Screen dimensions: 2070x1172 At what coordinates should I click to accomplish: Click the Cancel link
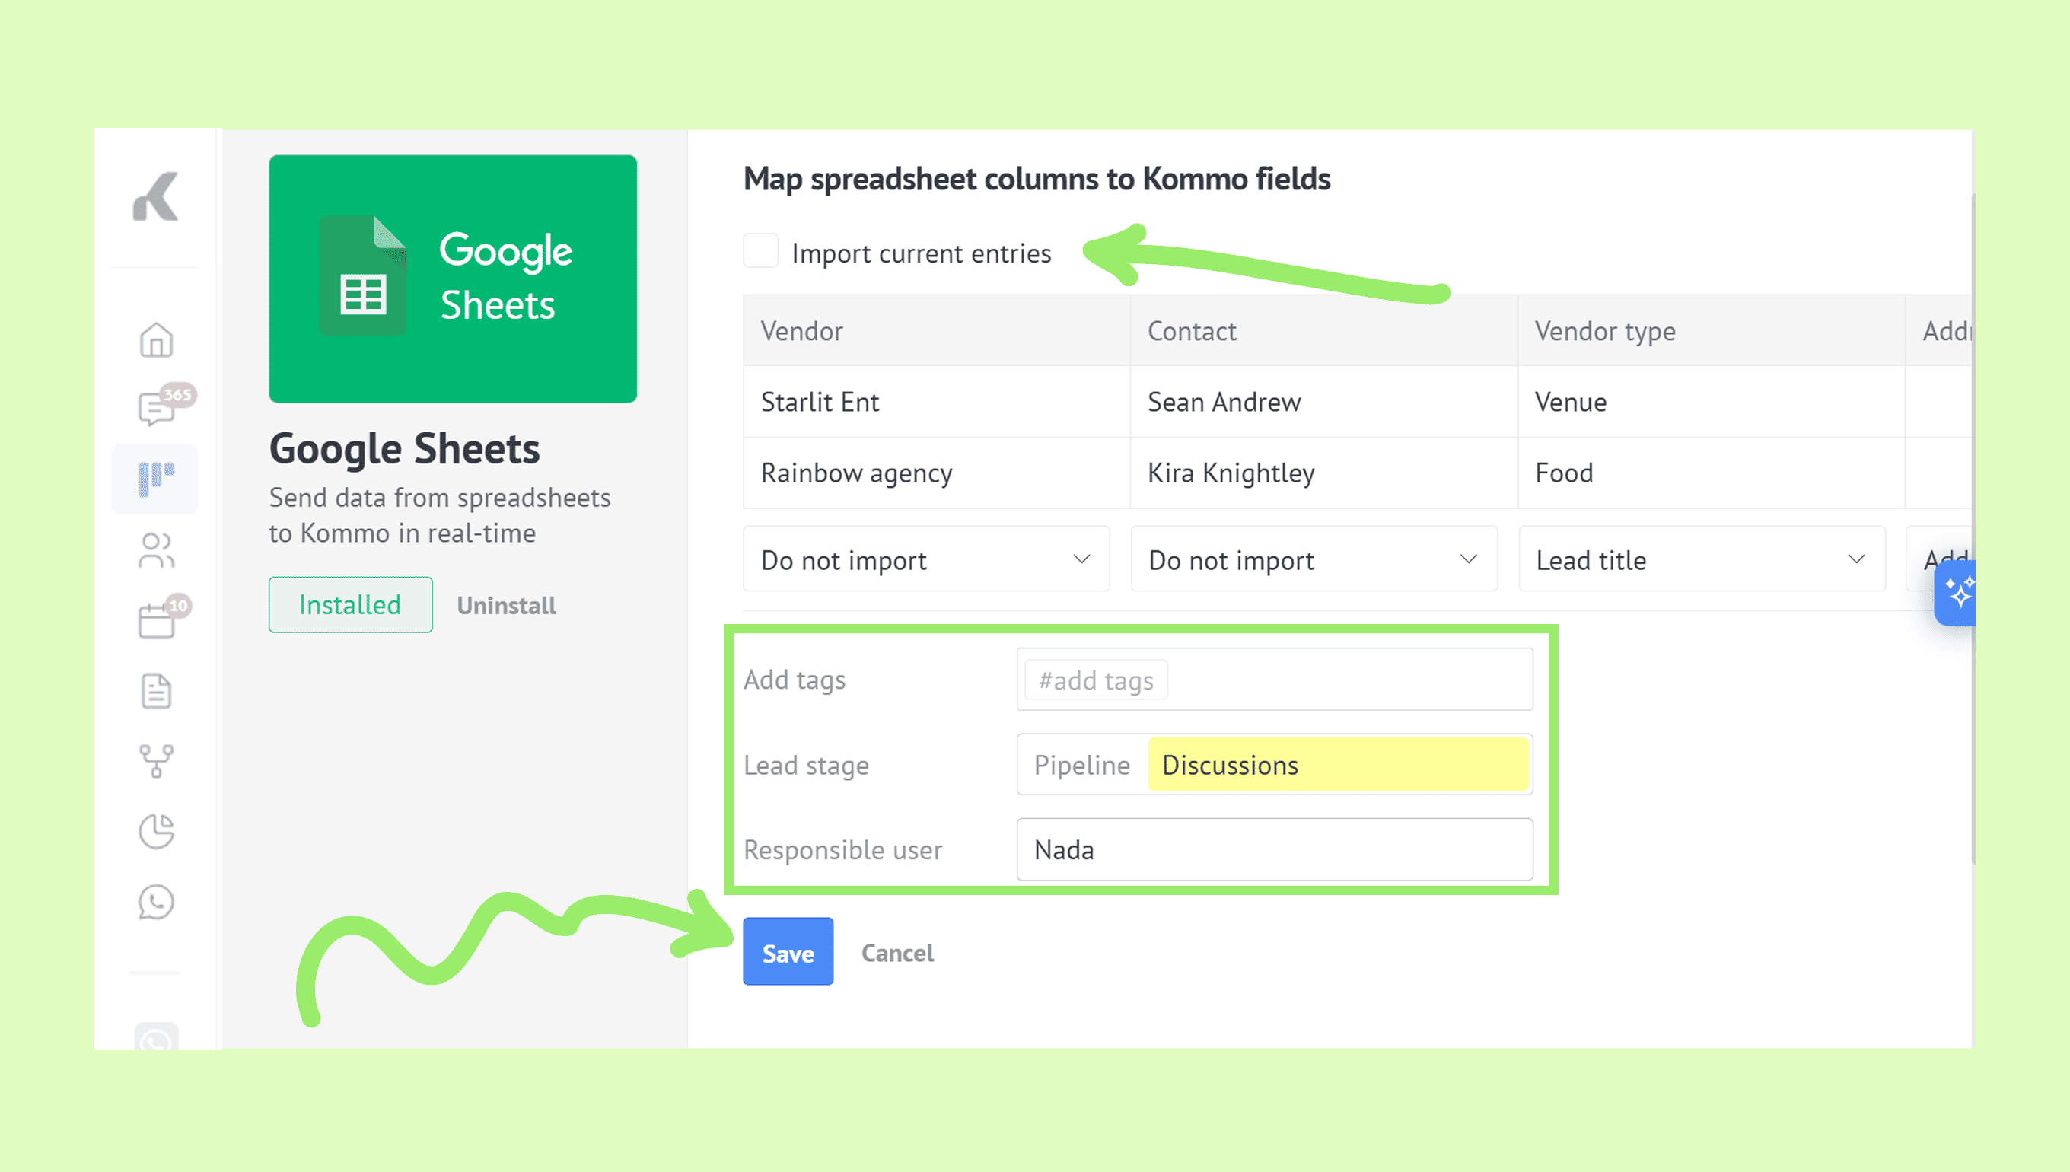[896, 953]
